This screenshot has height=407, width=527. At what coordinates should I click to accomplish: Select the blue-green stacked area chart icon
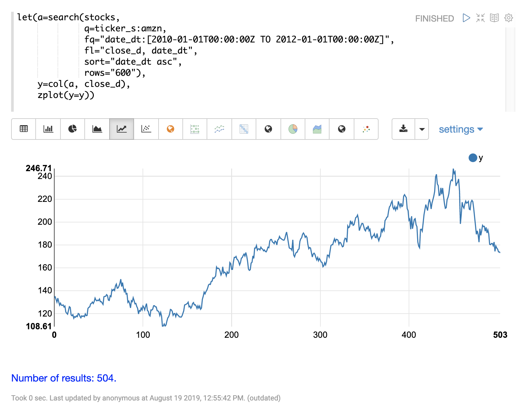pyautogui.click(x=317, y=129)
